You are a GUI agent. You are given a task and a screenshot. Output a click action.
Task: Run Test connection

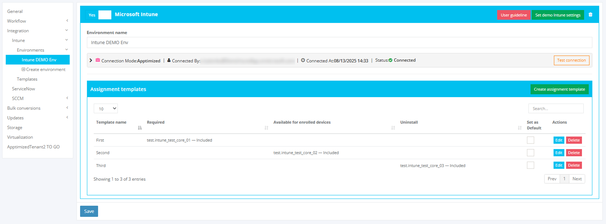(x=572, y=60)
